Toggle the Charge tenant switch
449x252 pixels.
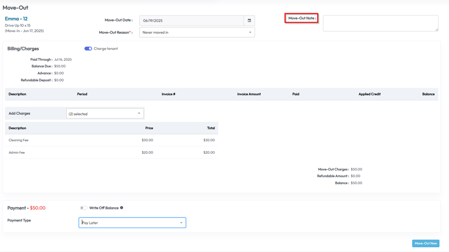click(x=88, y=49)
